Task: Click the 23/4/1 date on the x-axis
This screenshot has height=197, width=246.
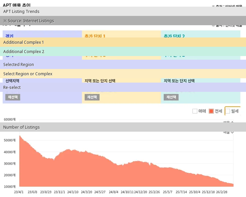Action: tap(19, 192)
